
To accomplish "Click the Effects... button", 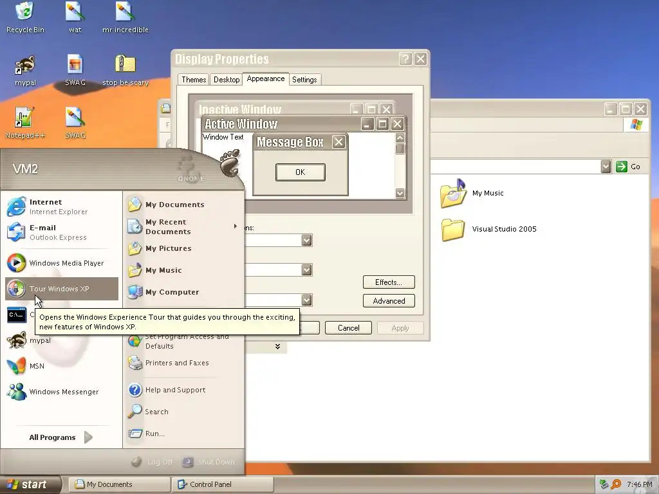I will click(x=389, y=282).
